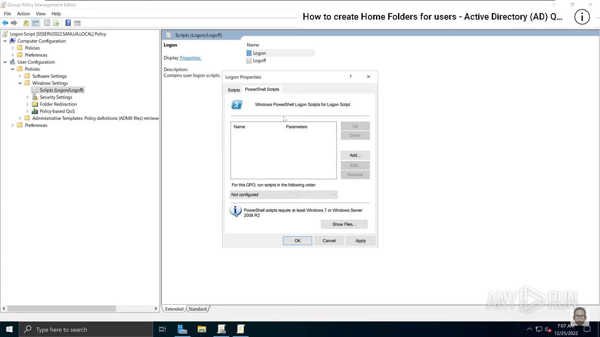This screenshot has height=337, width=600.
Task: Open Server Manager from the taskbar
Action: (182, 329)
